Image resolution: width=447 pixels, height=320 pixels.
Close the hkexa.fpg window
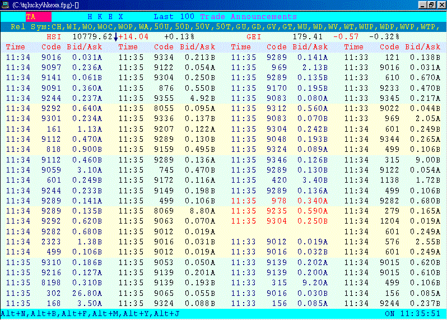(x=442, y=5)
